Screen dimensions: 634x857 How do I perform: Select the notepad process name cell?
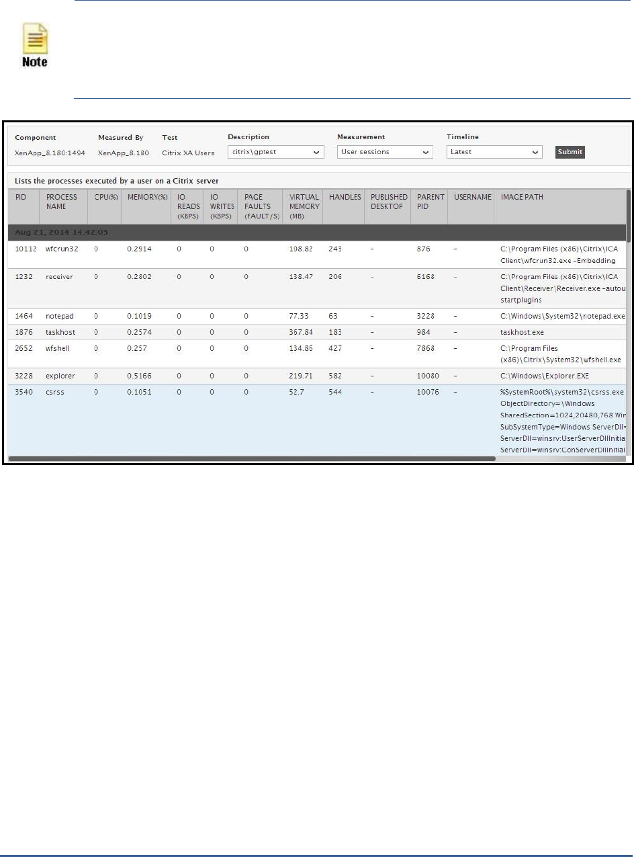[60, 316]
